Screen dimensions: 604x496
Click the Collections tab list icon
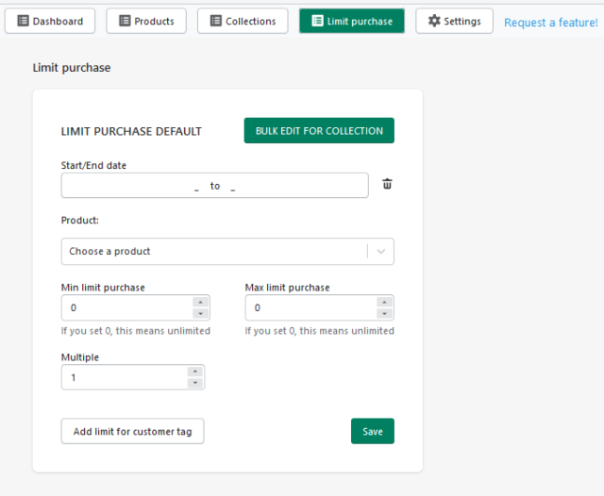click(x=216, y=21)
